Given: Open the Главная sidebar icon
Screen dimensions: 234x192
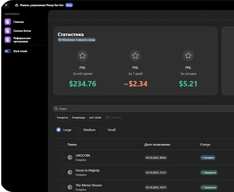Looking at the screenshot, I should tap(8, 22).
